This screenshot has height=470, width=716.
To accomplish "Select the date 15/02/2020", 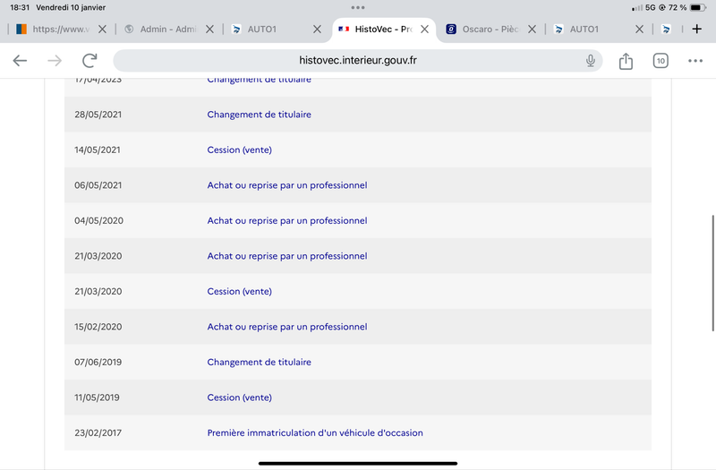I will click(x=98, y=327).
